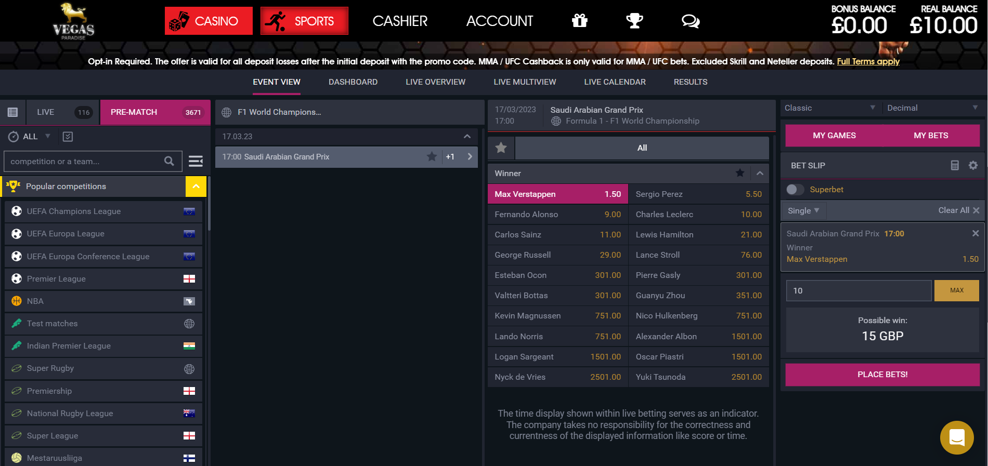Open the RESULTS tab
The image size is (988, 466).
pyautogui.click(x=691, y=82)
